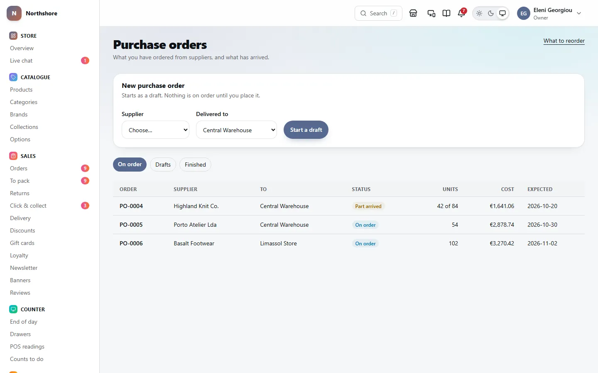Image resolution: width=598 pixels, height=373 pixels.
Task: Open Banners in the sidebar
Action: click(20, 280)
